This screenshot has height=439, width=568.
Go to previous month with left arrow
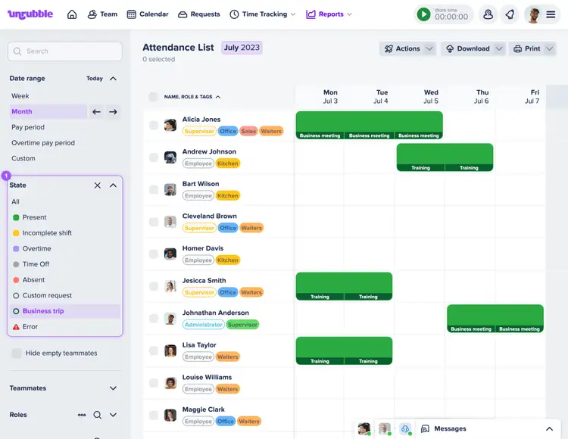(x=96, y=112)
